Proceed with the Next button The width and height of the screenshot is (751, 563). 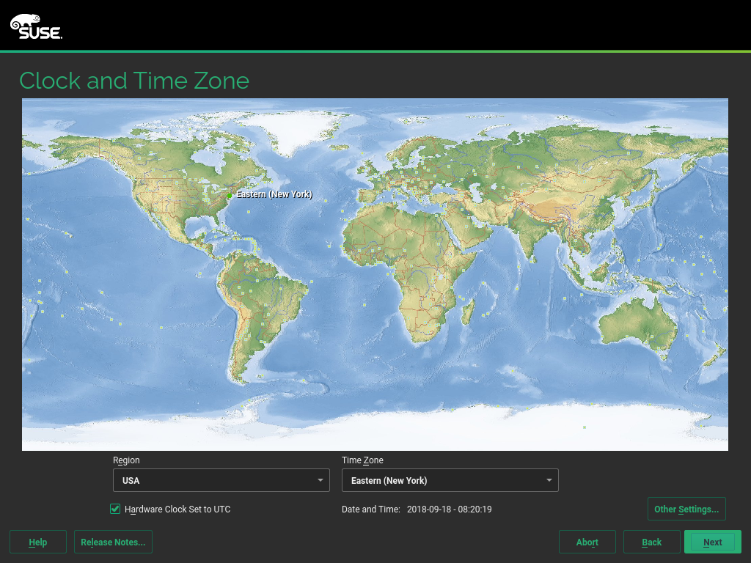(712, 542)
